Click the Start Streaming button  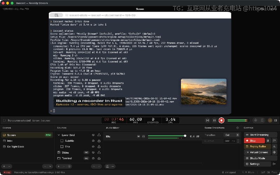[260, 135]
